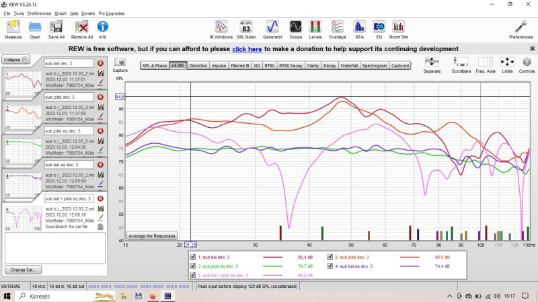Image resolution: width=538 pixels, height=302 pixels.
Task: Remove measurement 'sub jobb dec. 3' red X
Action: (x=100, y=97)
